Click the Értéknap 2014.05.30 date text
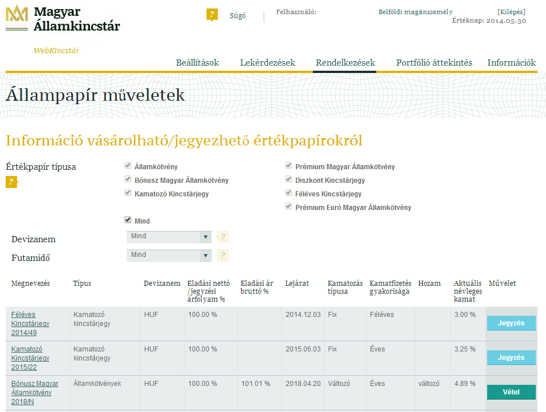Viewport: 546px width, 412px height. coord(489,20)
